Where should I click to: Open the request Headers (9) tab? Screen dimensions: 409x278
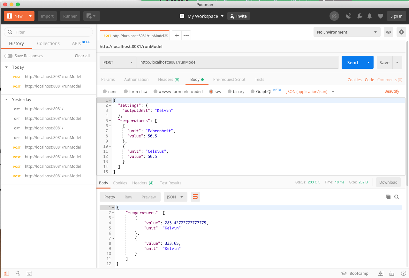click(x=169, y=80)
